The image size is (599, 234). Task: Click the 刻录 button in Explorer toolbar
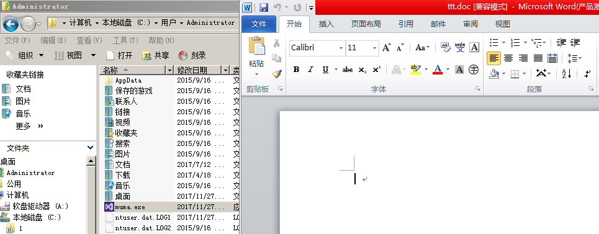tap(192, 55)
